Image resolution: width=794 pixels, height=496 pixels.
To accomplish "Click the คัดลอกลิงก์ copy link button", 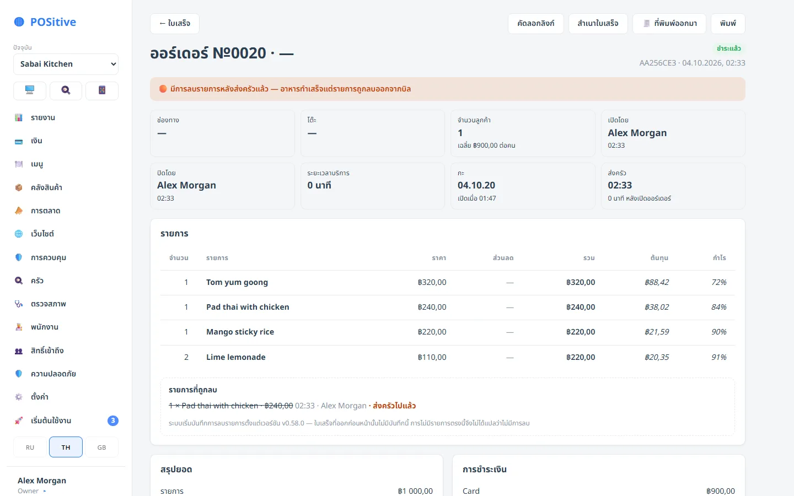I will point(536,24).
